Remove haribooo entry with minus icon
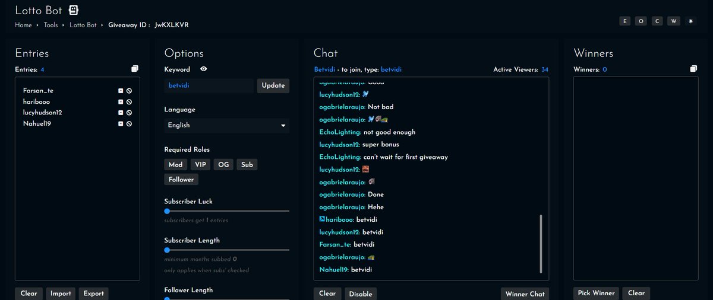 [121, 102]
